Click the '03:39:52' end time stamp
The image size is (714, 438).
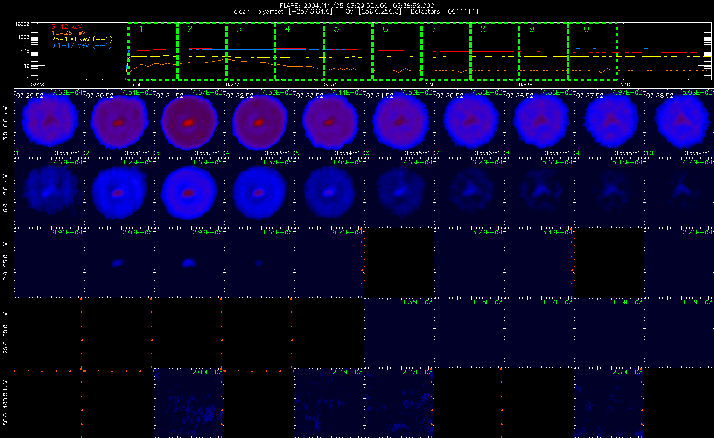coord(698,153)
